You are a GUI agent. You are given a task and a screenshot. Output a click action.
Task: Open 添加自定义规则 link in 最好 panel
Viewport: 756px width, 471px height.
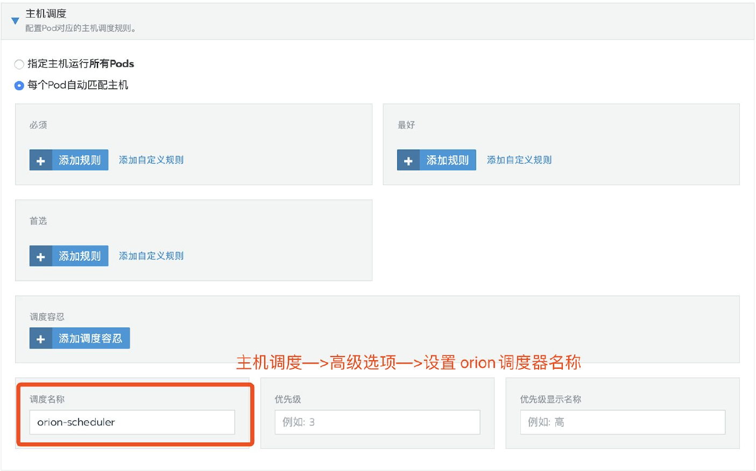[x=519, y=160]
